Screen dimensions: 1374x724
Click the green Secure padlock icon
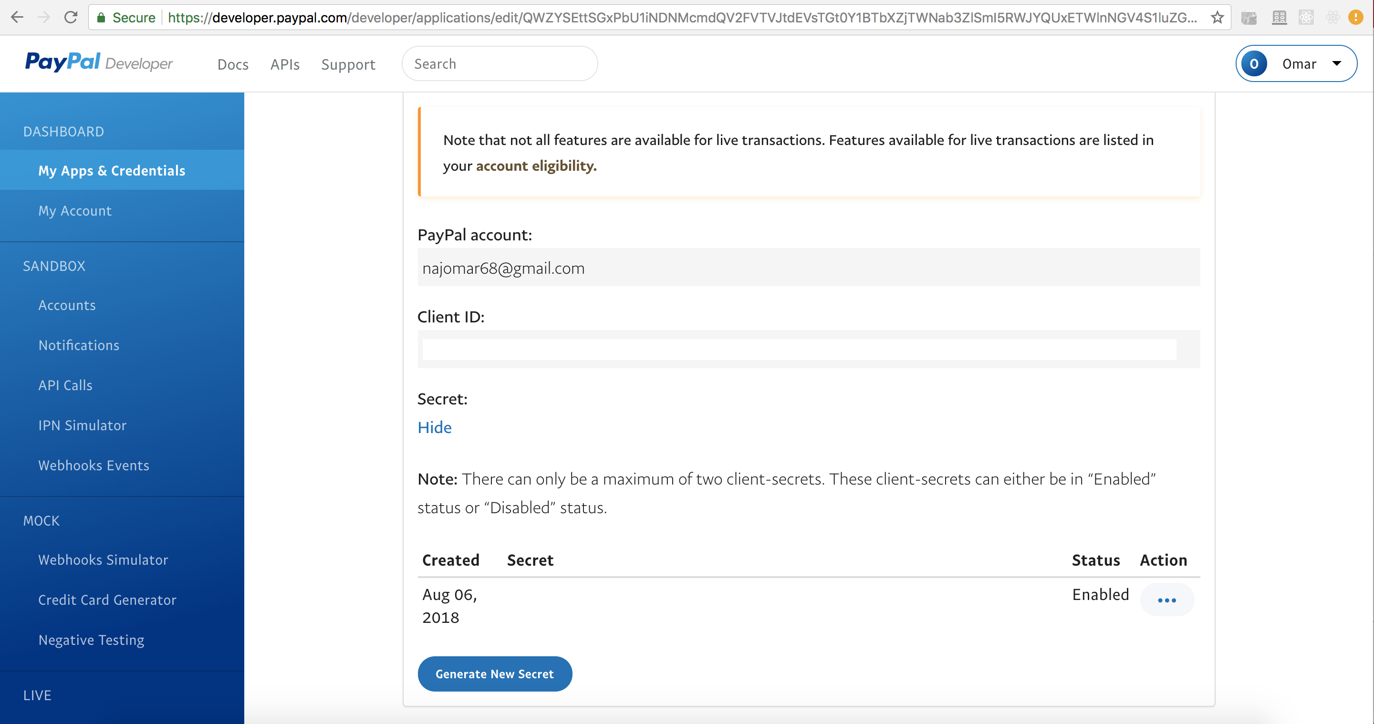pos(101,18)
